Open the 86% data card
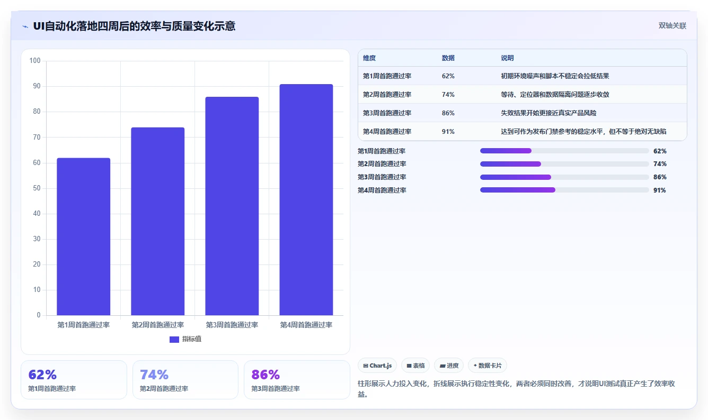 coord(297,380)
